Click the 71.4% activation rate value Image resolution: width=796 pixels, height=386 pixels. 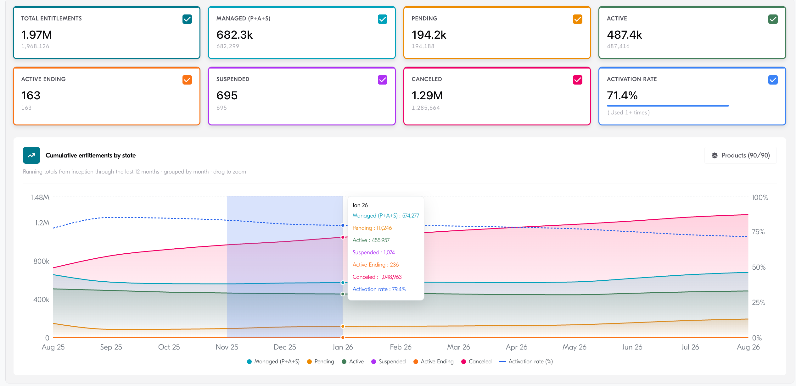click(x=622, y=95)
